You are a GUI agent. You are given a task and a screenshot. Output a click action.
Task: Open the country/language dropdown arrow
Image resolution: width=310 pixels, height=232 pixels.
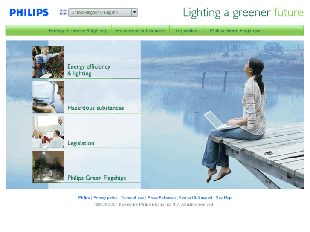(x=135, y=12)
